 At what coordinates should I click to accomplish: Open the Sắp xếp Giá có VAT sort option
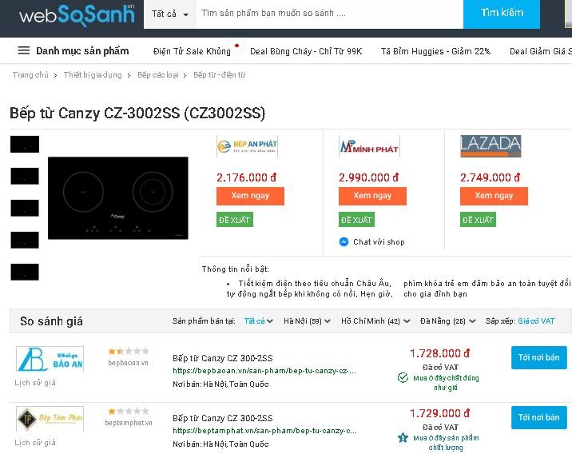tap(536, 321)
